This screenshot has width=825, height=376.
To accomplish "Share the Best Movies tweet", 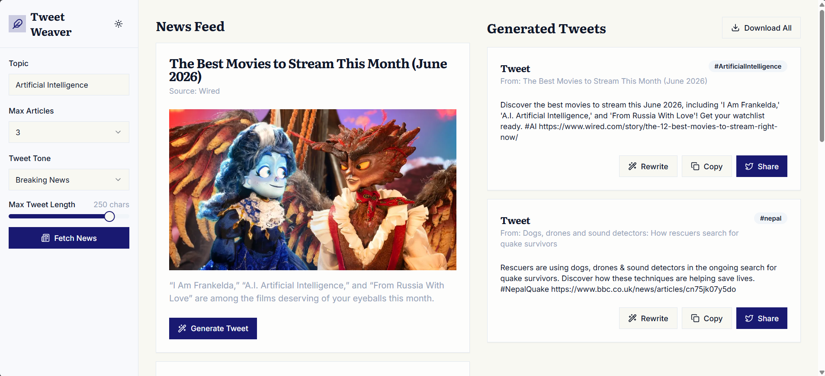I will point(761,166).
